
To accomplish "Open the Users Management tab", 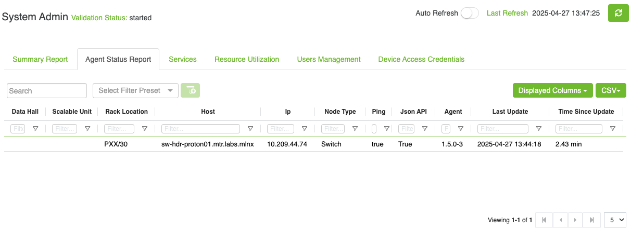I will [x=329, y=59].
